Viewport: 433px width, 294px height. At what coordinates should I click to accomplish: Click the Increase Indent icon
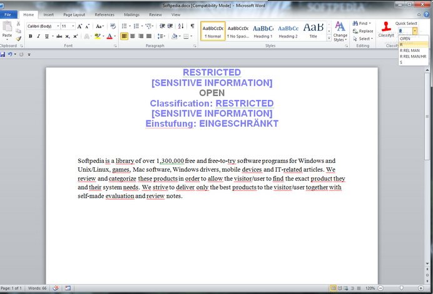(x=170, y=26)
